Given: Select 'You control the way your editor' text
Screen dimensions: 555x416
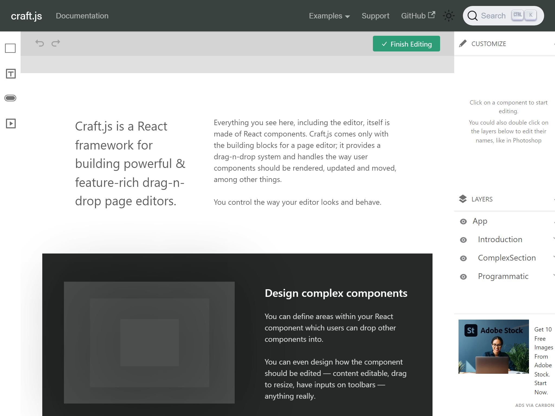Looking at the screenshot, I should [298, 202].
